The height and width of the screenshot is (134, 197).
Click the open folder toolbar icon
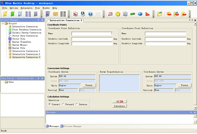click(x=160, y=14)
